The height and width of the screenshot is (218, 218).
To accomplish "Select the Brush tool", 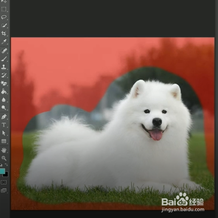I will click(x=4, y=59).
